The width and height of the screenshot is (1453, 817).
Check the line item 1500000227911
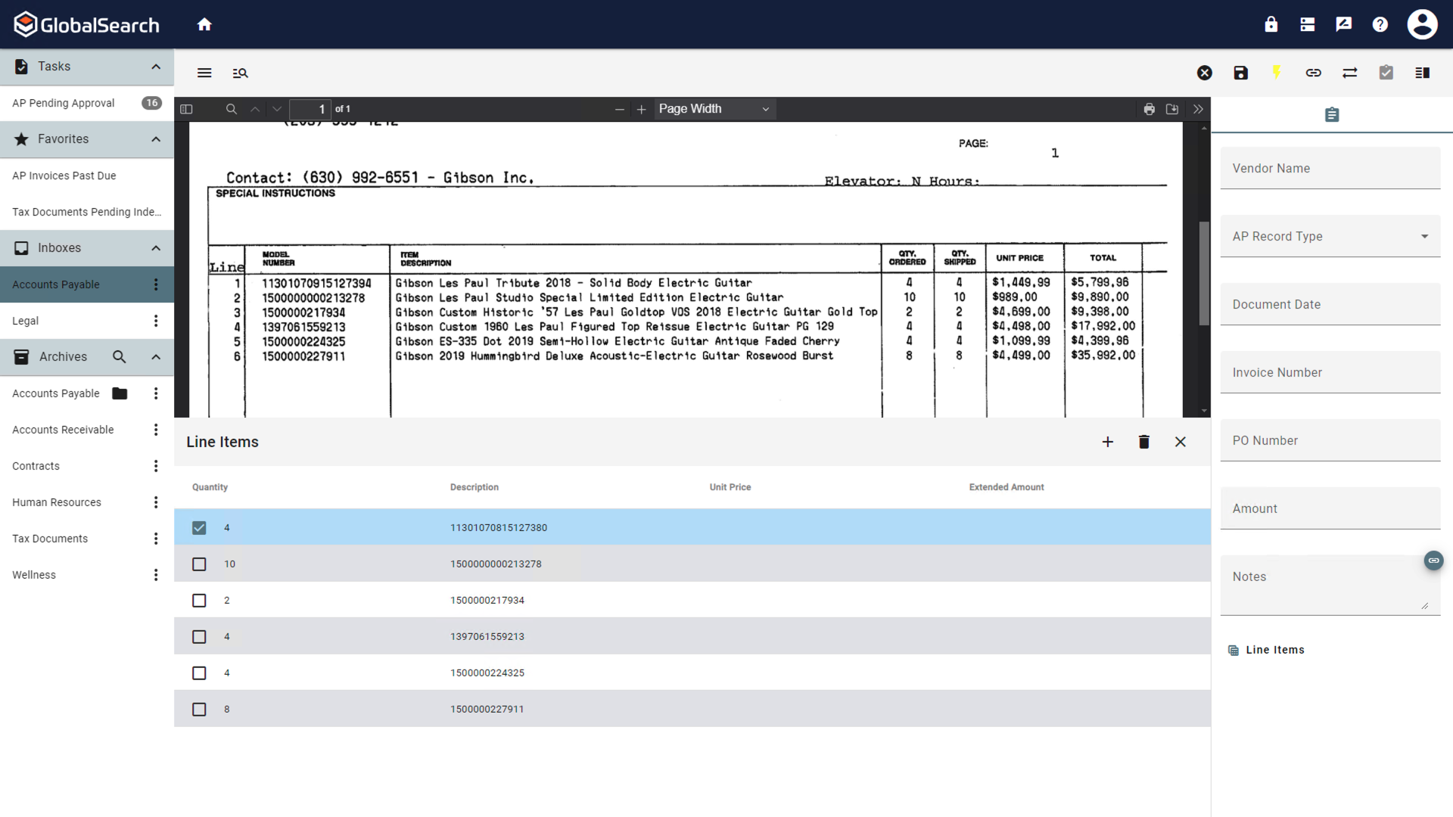(199, 709)
